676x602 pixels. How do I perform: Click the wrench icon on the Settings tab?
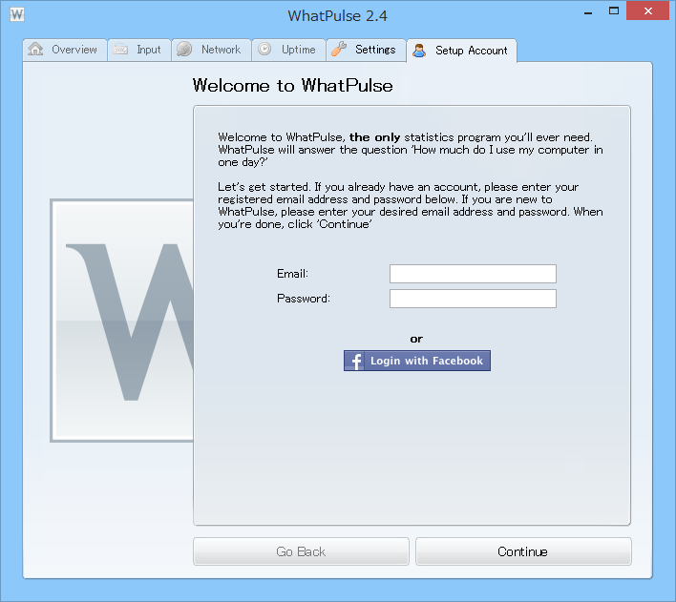click(x=339, y=49)
